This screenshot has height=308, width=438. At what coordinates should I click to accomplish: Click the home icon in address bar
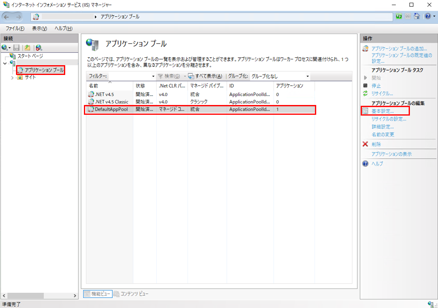(x=417, y=16)
